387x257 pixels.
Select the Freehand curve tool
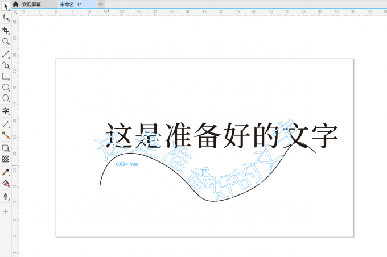tap(6, 54)
